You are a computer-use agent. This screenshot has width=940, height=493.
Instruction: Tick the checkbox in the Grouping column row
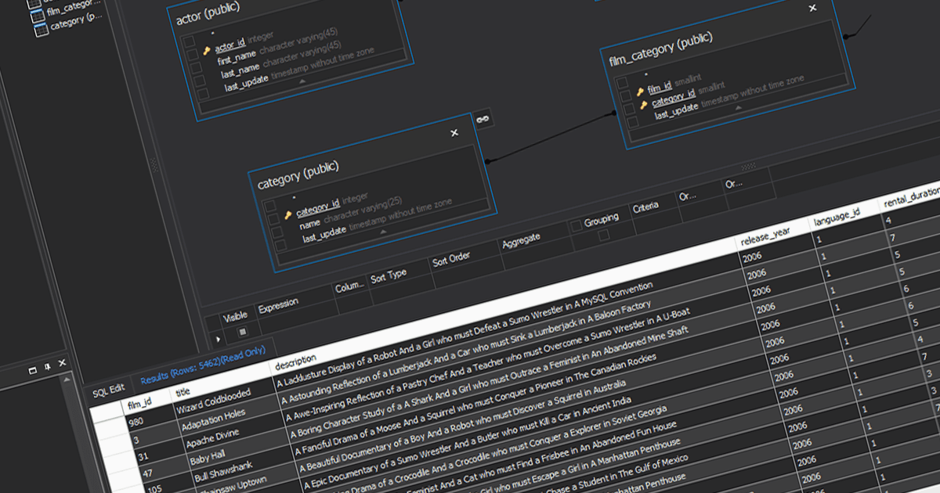[x=604, y=234]
